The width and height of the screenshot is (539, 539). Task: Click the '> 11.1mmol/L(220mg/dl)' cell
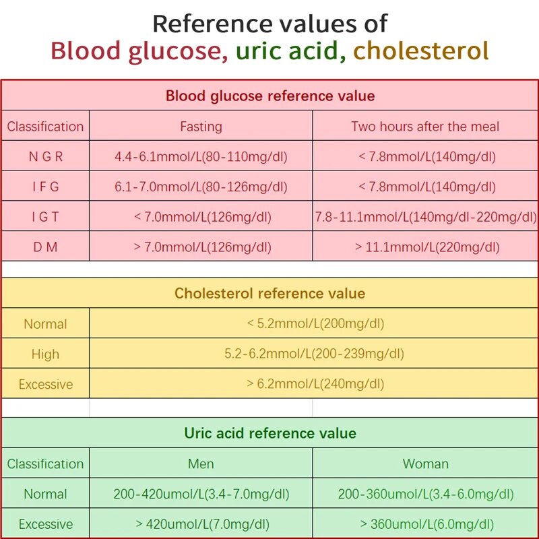[426, 247]
